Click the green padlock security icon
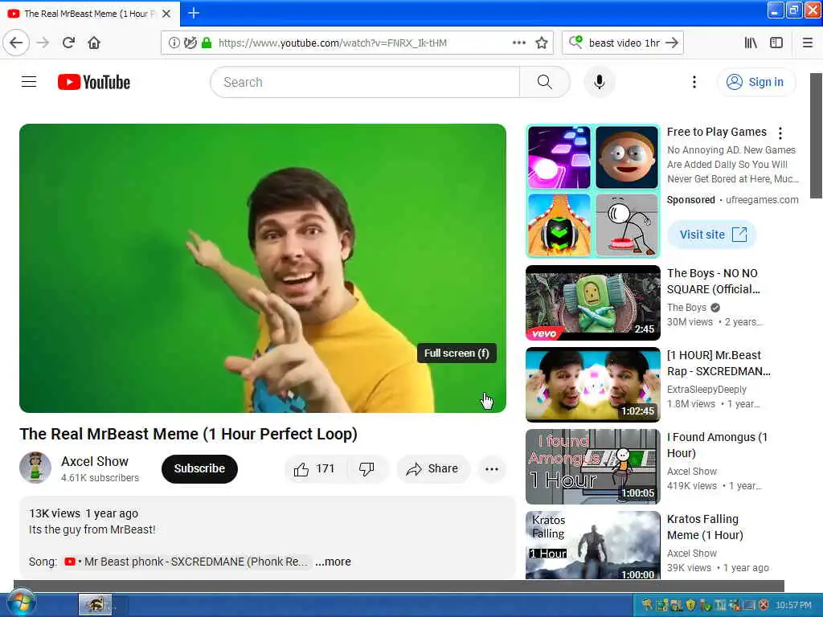 (207, 43)
